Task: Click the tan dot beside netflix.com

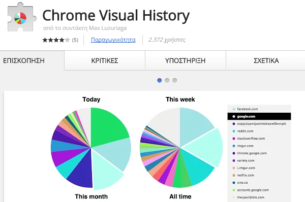Action: pos(234,175)
